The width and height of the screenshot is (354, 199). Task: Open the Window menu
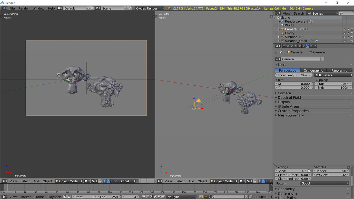(x=38, y=8)
